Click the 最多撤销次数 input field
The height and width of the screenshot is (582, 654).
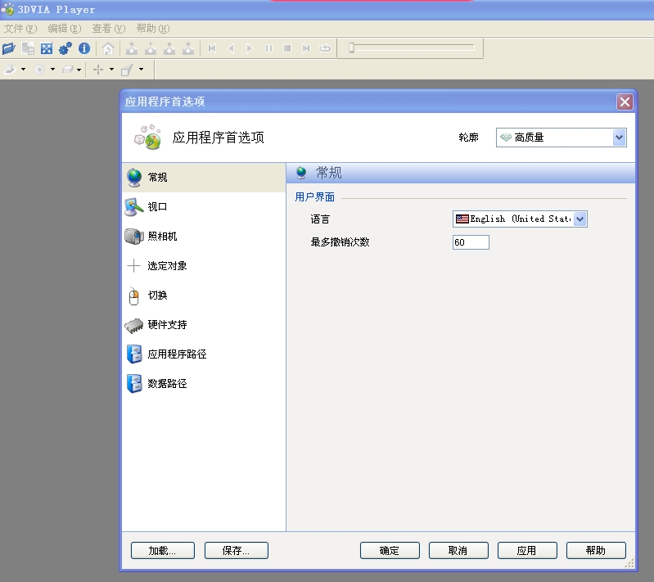point(471,242)
